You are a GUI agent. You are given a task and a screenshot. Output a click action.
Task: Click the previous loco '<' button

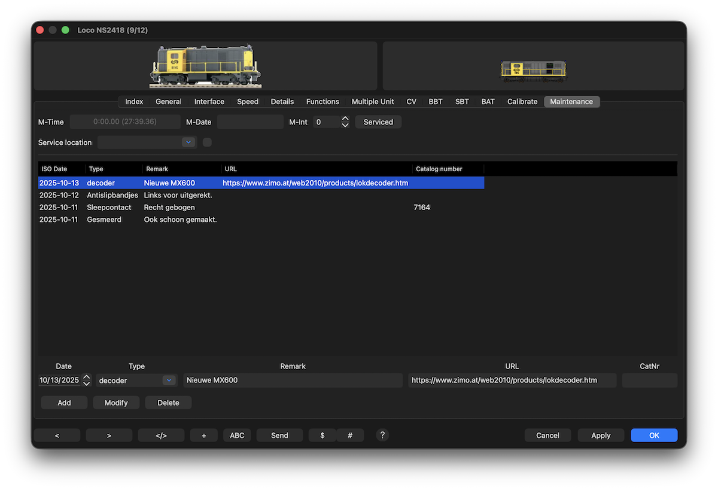pos(57,436)
